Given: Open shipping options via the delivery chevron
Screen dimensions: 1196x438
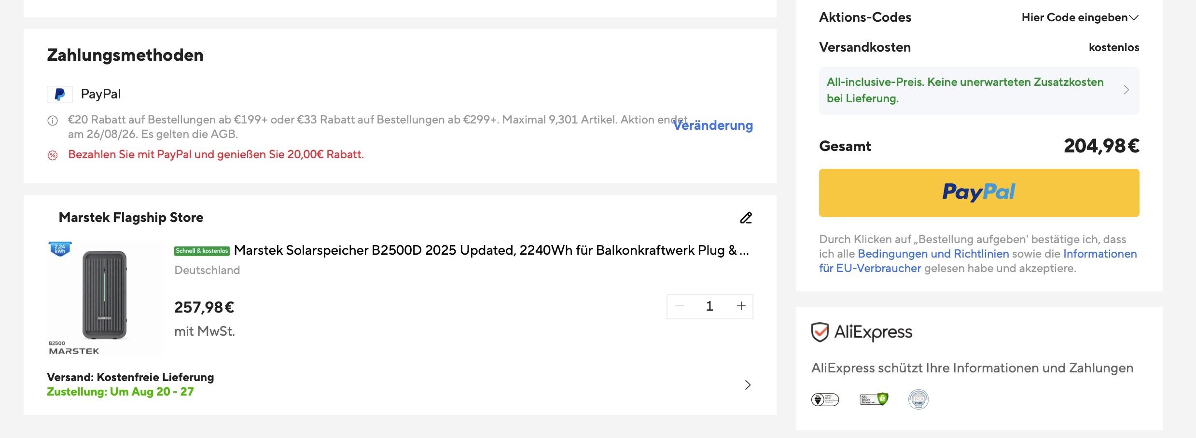Looking at the screenshot, I should 748,384.
